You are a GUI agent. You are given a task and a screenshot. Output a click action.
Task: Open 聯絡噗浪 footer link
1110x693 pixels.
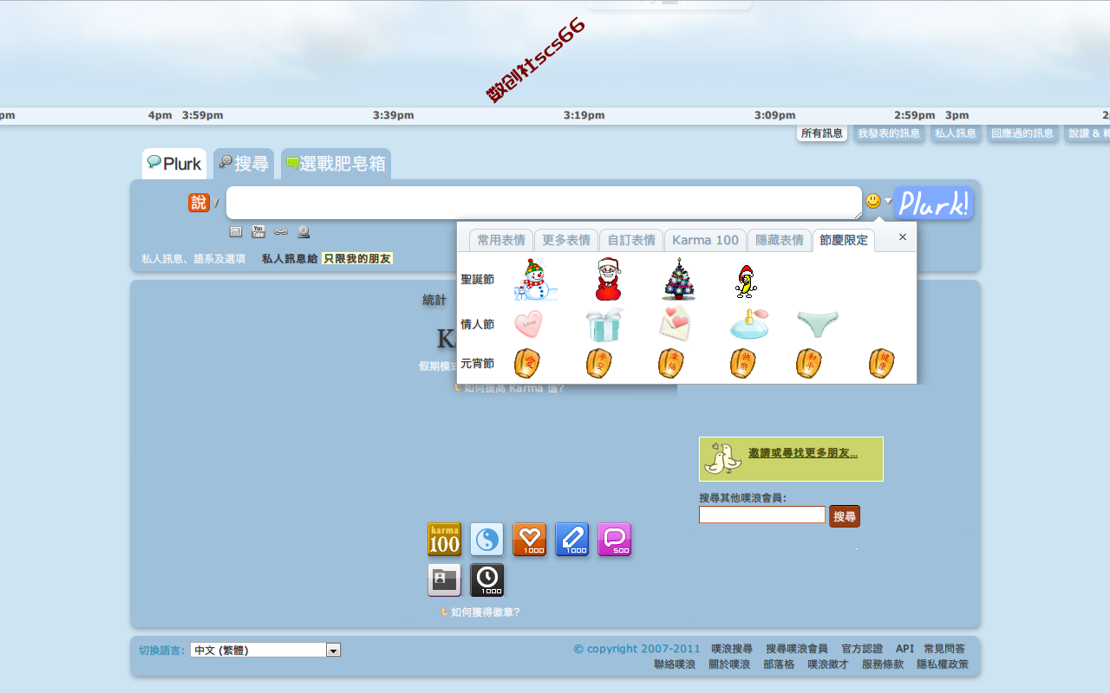coord(675,664)
